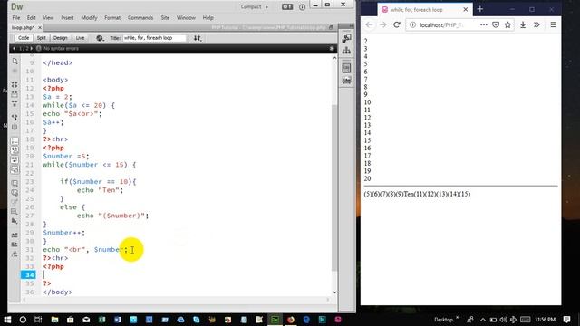Open Task View on the taskbar
The height and width of the screenshot is (326, 580).
coord(38,320)
